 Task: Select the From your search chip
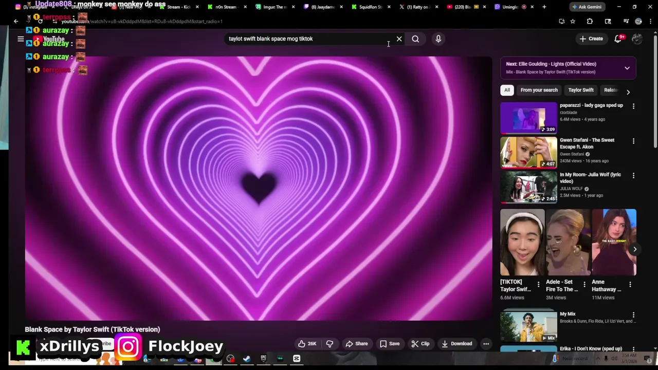[x=539, y=90]
